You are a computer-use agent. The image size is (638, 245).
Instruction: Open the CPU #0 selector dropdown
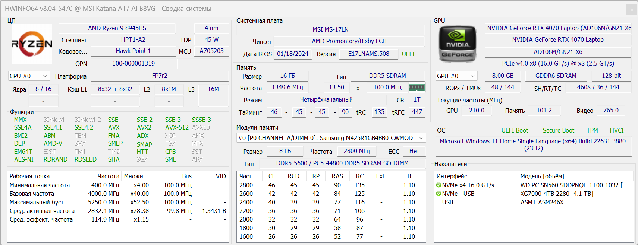(29, 76)
